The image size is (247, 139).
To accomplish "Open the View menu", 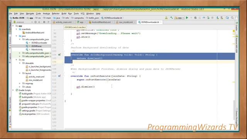I will click(x=22, y=14).
